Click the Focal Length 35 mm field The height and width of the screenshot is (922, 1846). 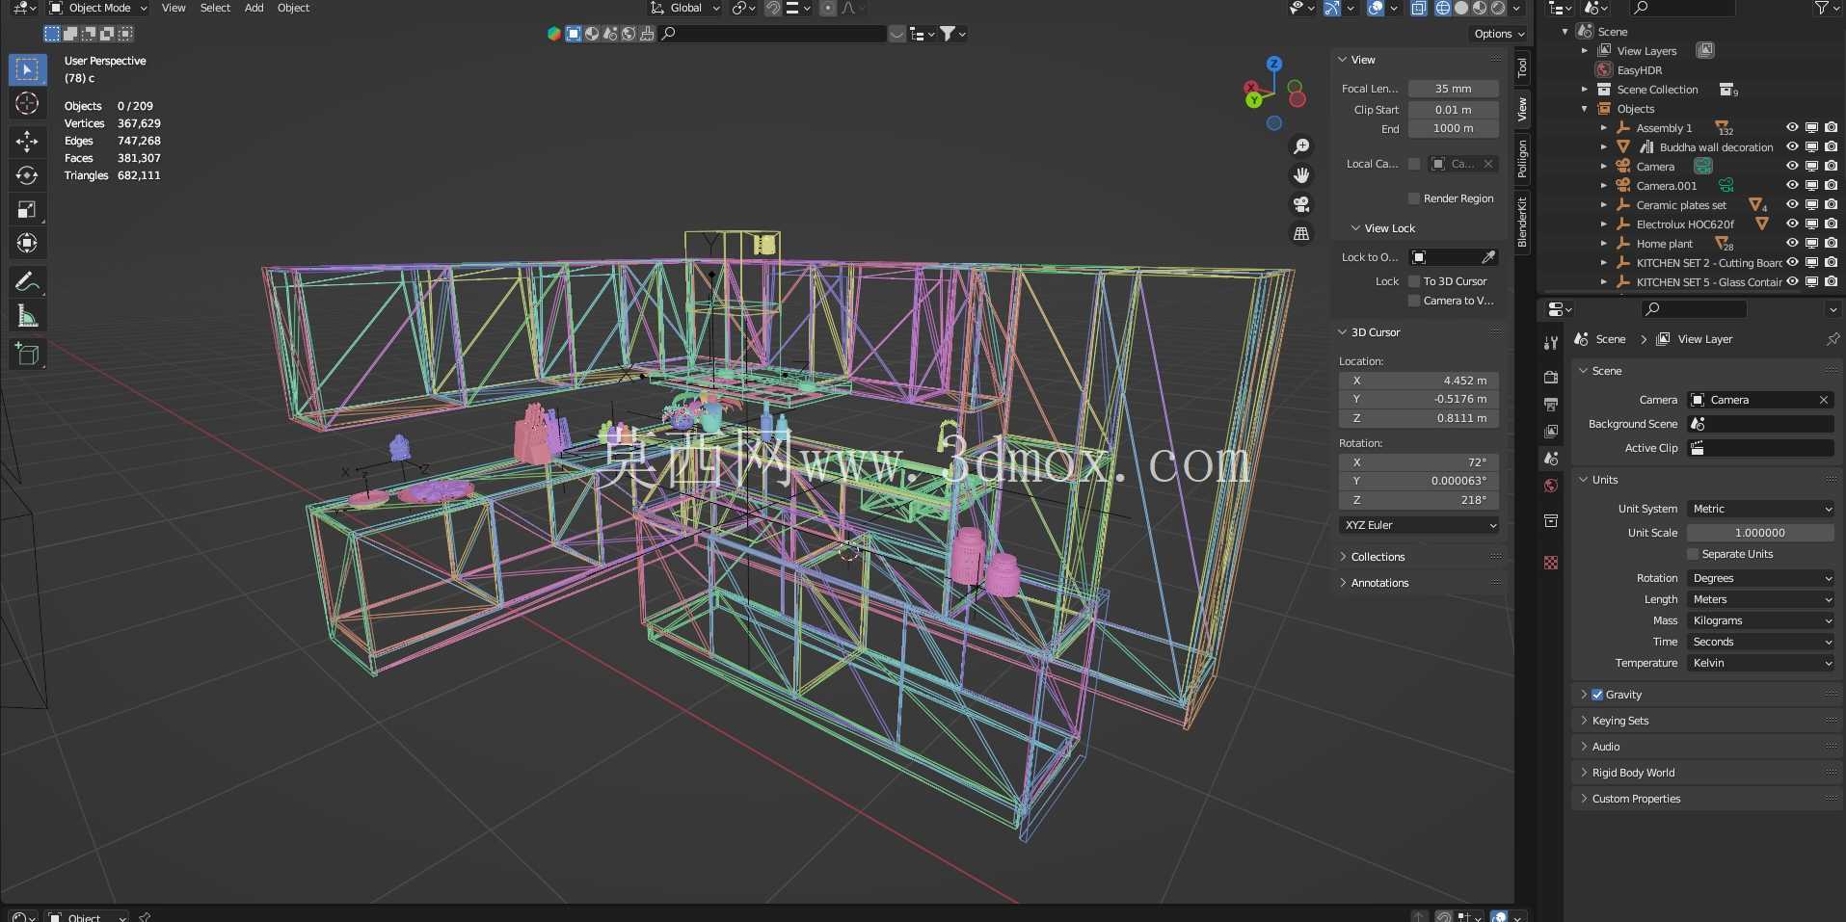[x=1453, y=89]
